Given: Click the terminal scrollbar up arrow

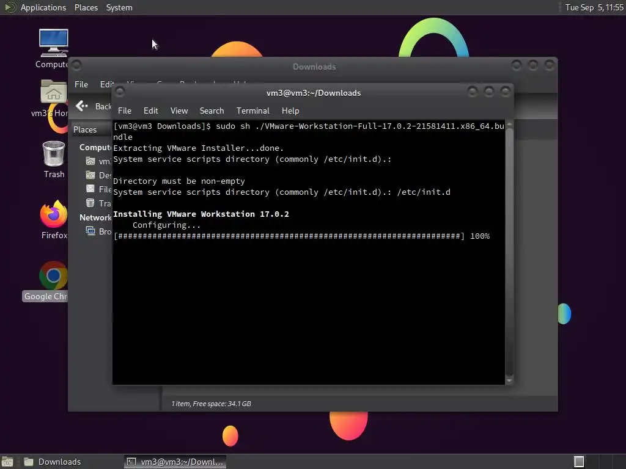Looking at the screenshot, I should coord(509,125).
